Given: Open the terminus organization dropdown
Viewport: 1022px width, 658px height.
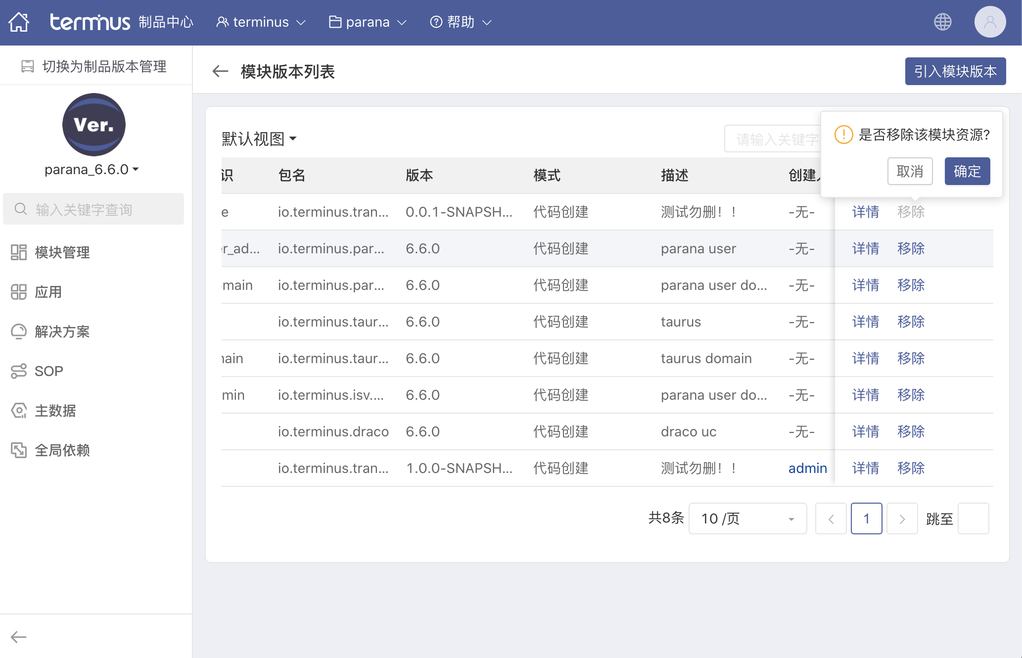Looking at the screenshot, I should pyautogui.click(x=261, y=22).
